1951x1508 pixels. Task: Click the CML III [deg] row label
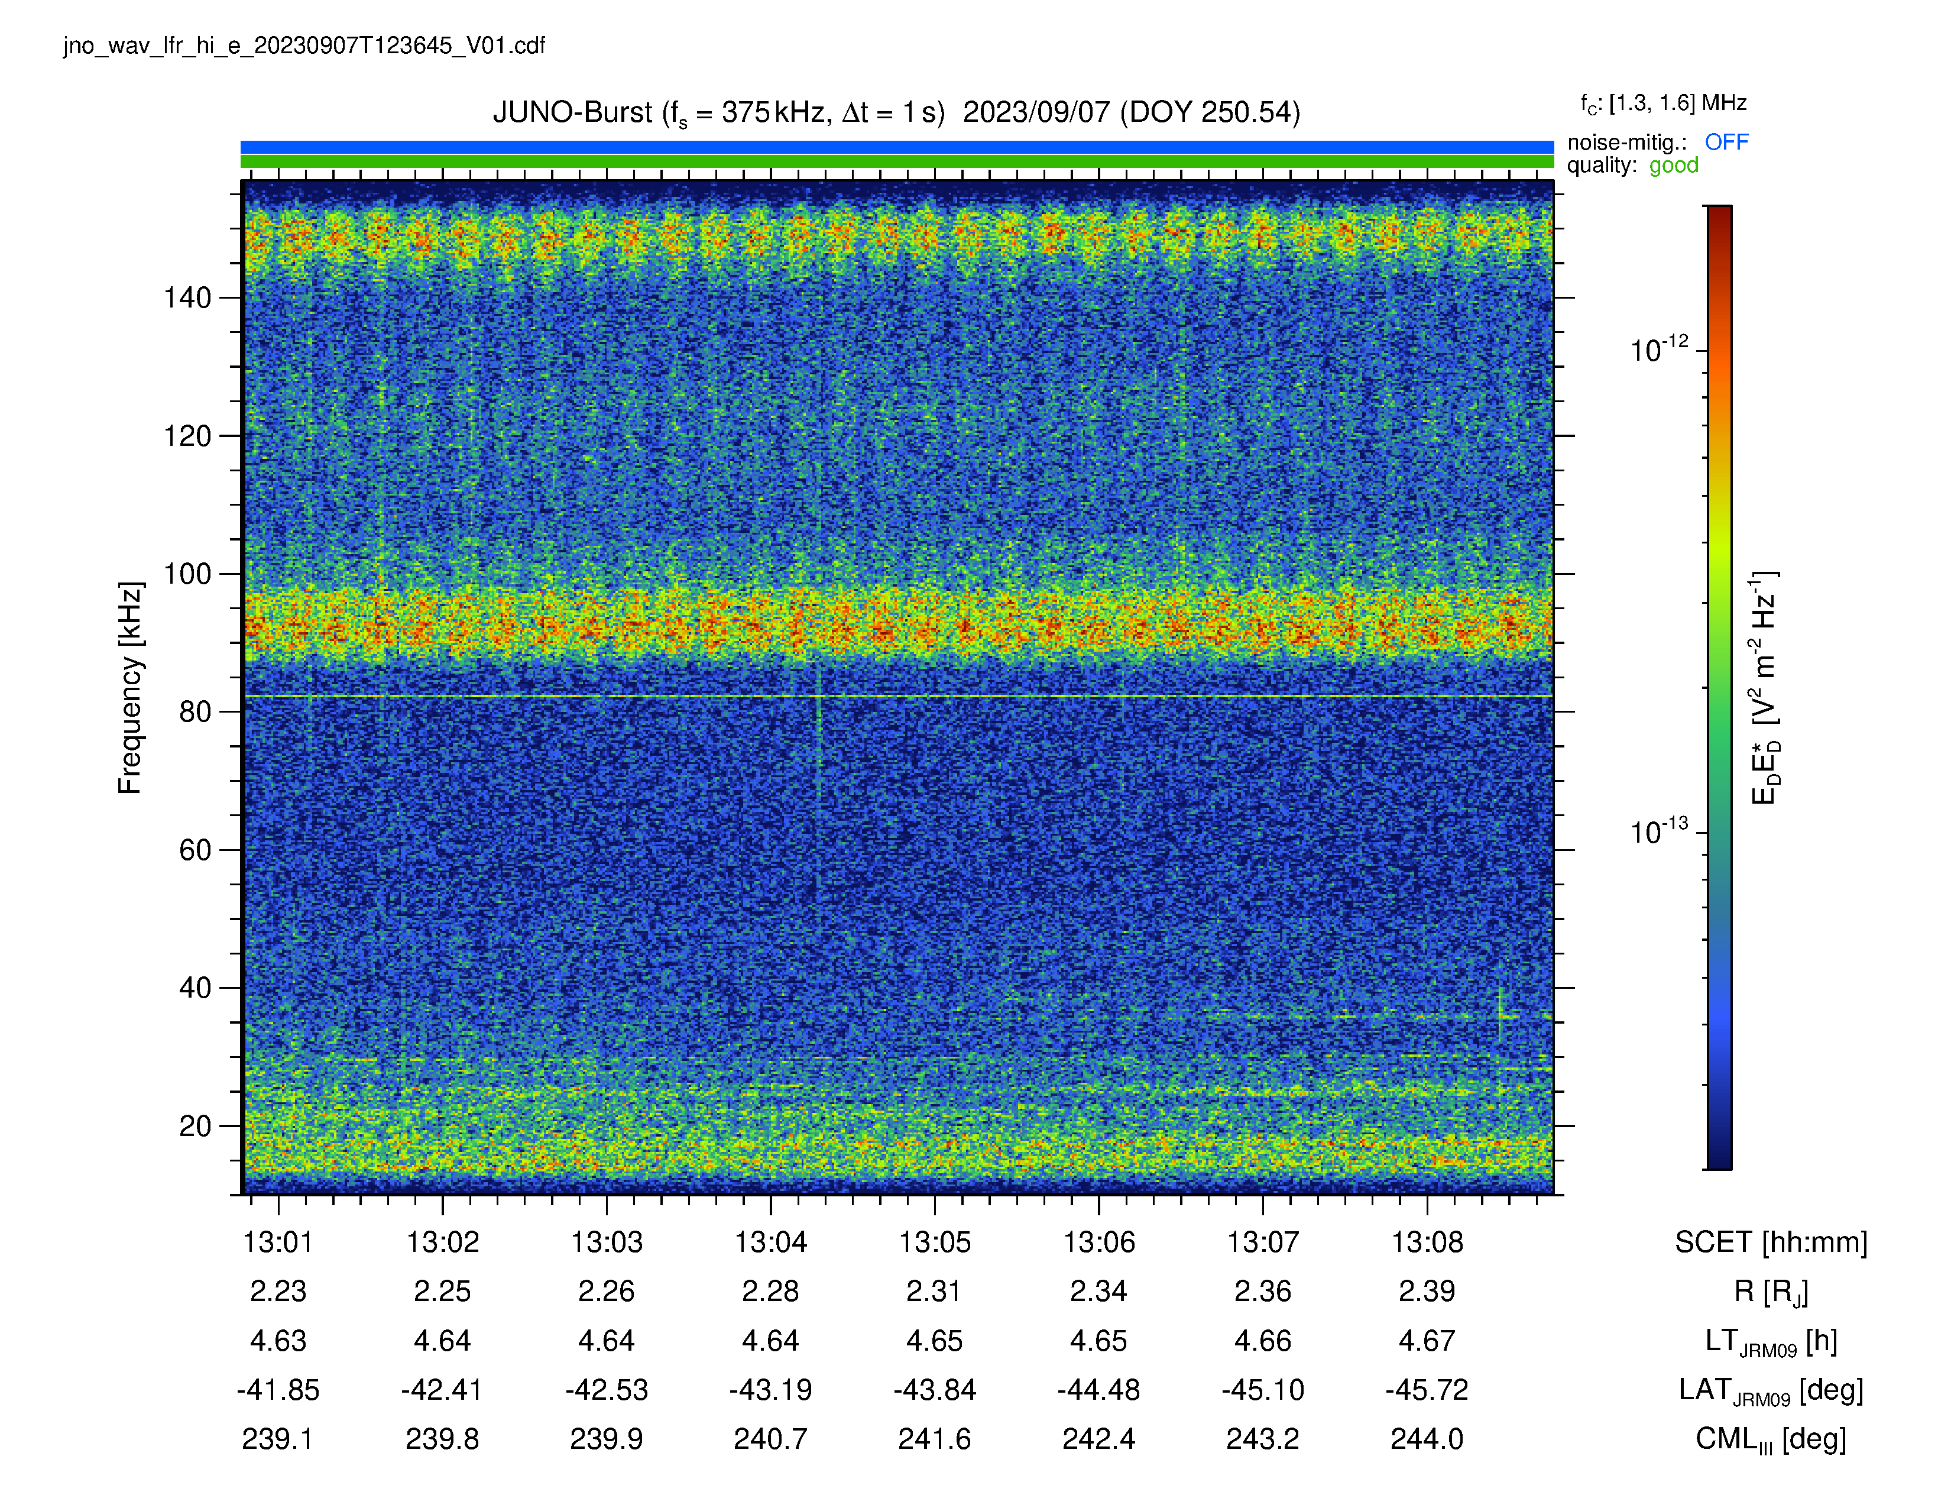[1771, 1439]
